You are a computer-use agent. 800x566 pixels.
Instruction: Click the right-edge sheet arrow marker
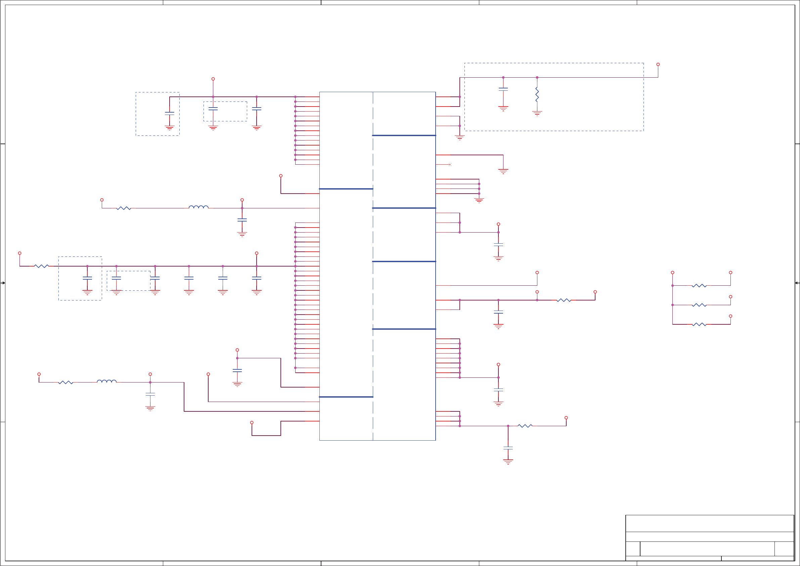coord(797,283)
